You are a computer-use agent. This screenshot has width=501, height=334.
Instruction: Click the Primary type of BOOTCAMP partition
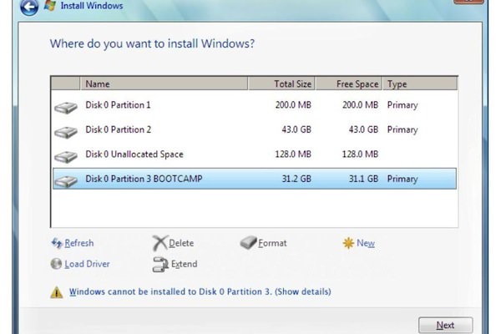[x=402, y=179]
